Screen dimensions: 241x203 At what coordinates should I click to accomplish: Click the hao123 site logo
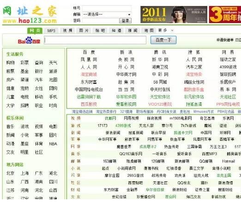pos(30,15)
